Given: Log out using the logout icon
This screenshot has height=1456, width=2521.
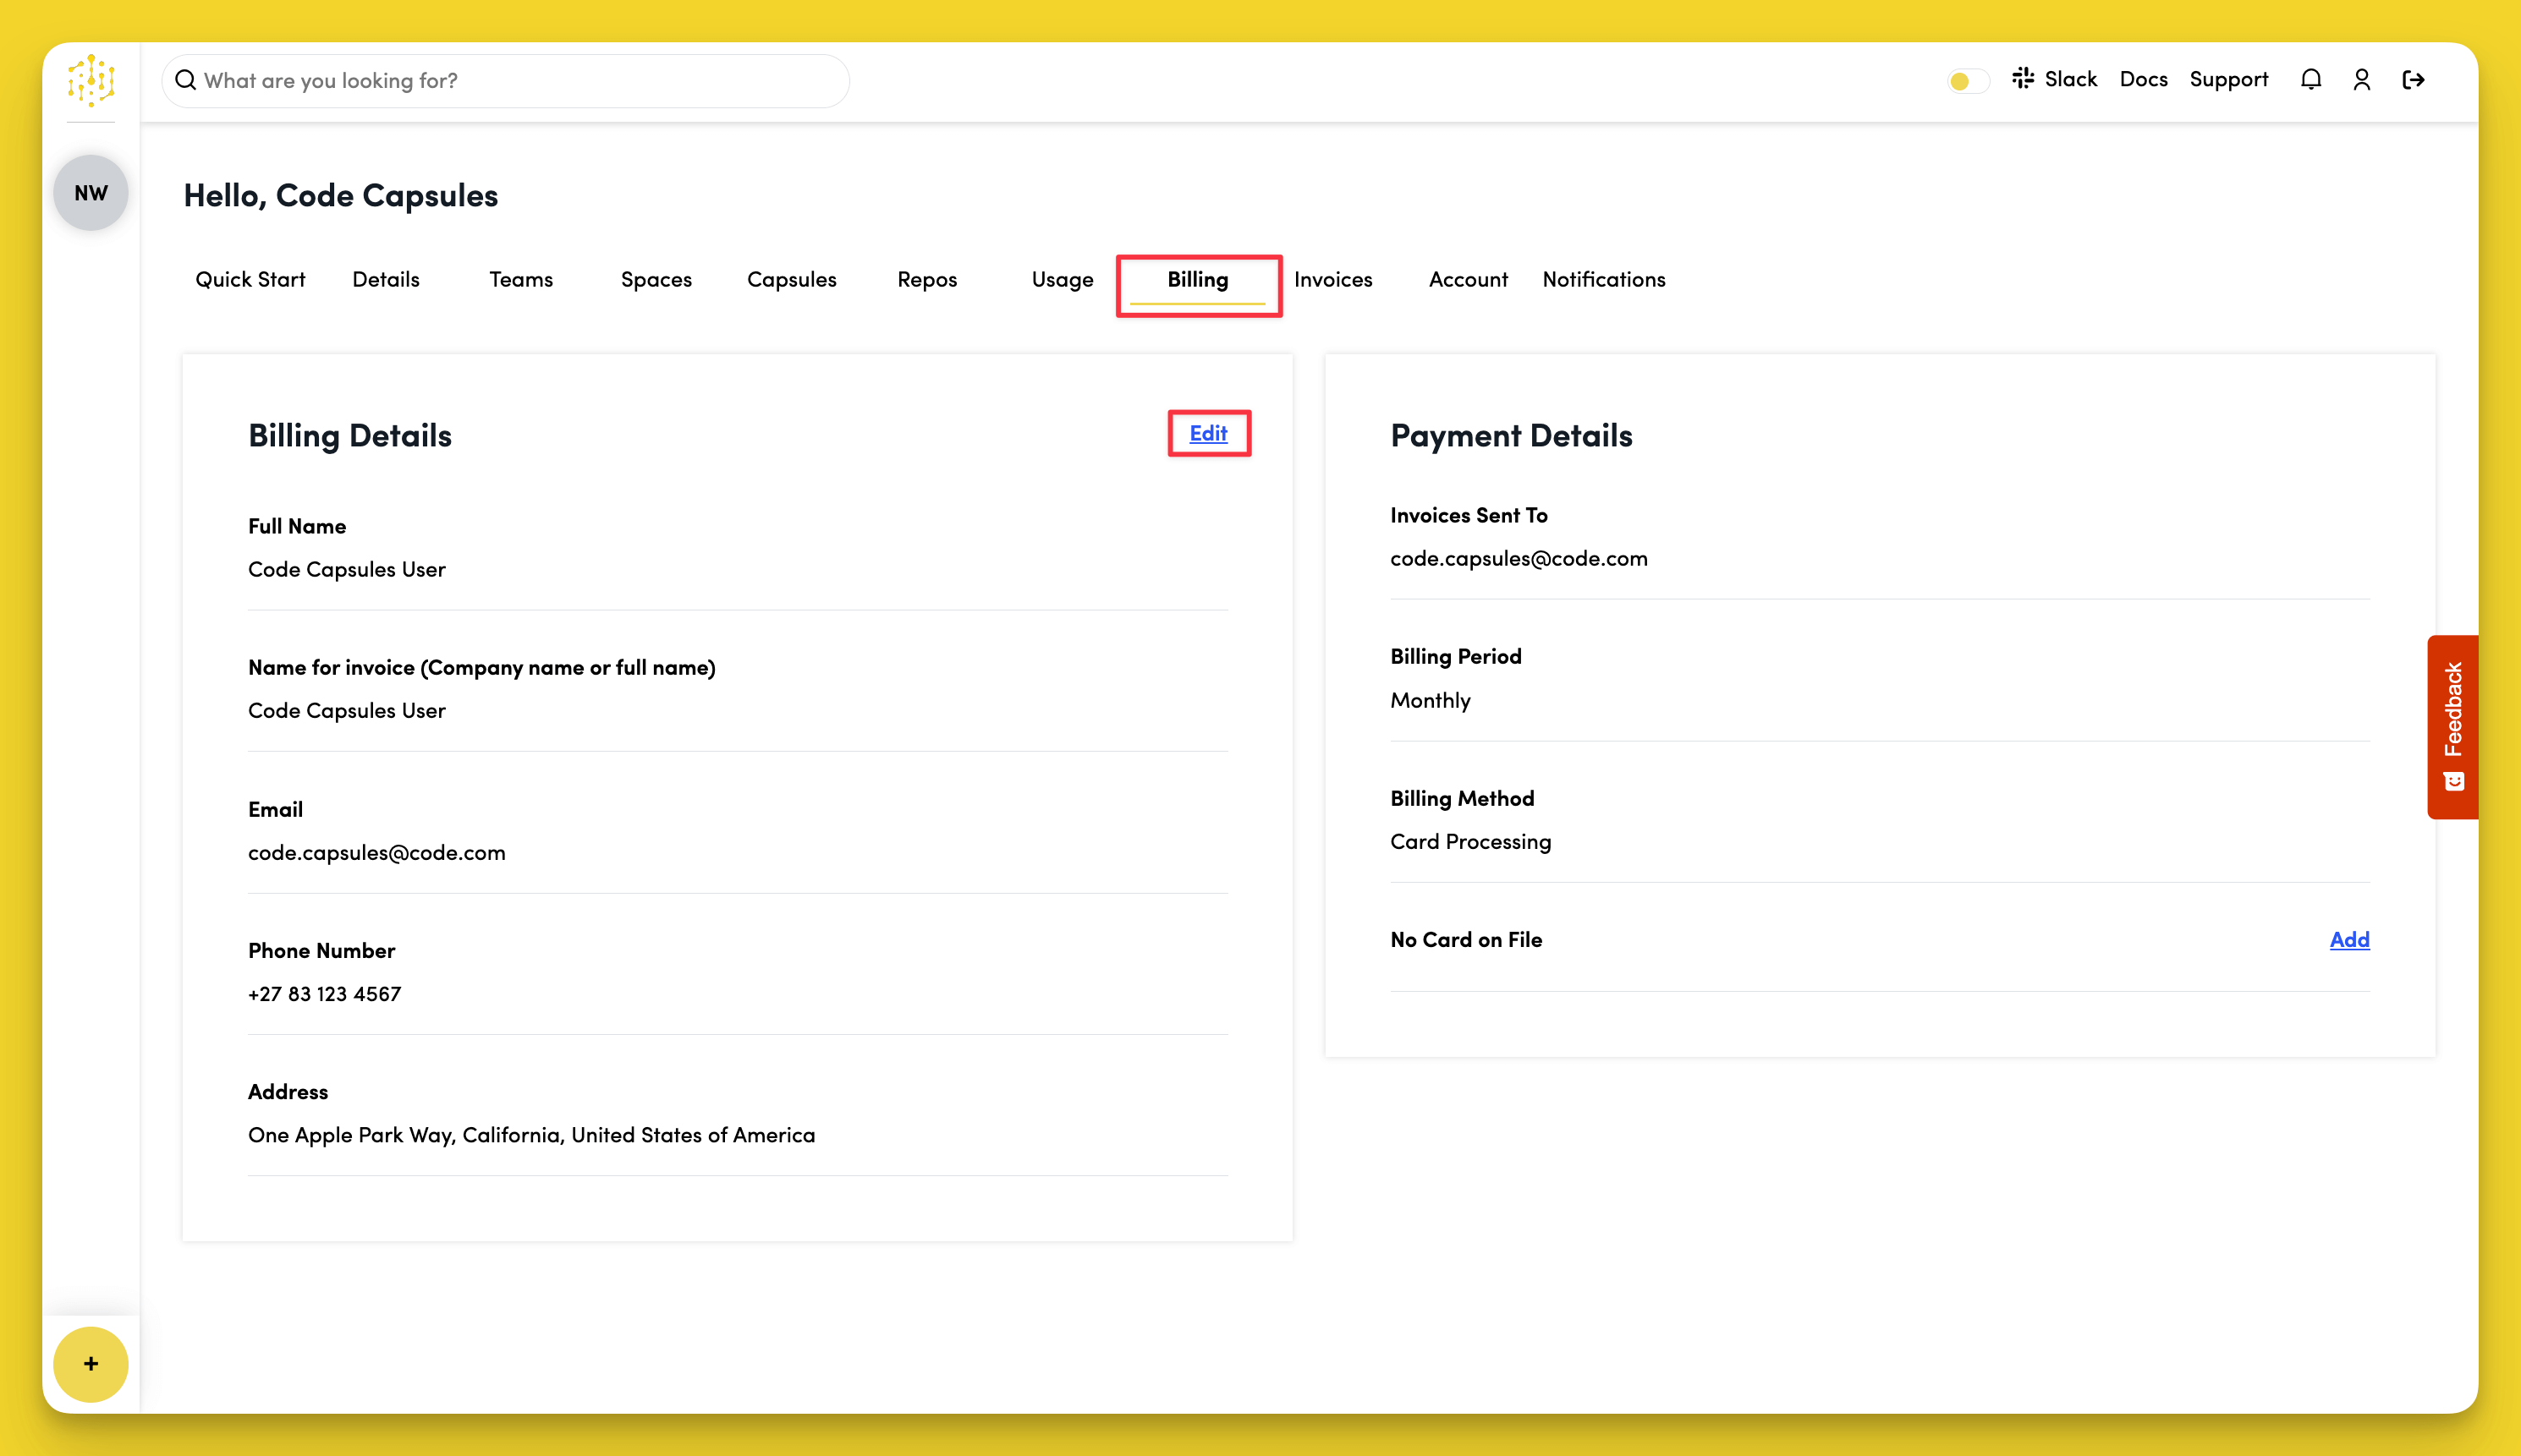Looking at the screenshot, I should click(x=2414, y=79).
